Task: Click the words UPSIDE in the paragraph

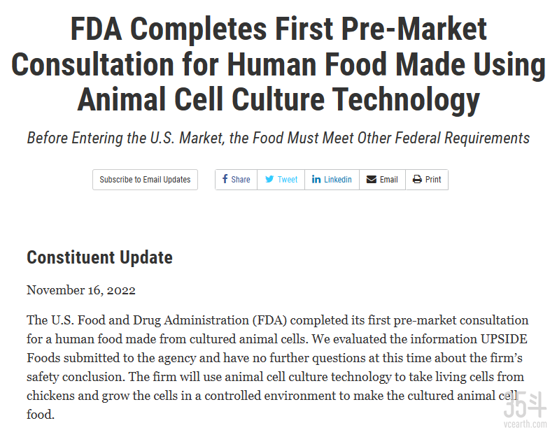Action: click(502, 339)
